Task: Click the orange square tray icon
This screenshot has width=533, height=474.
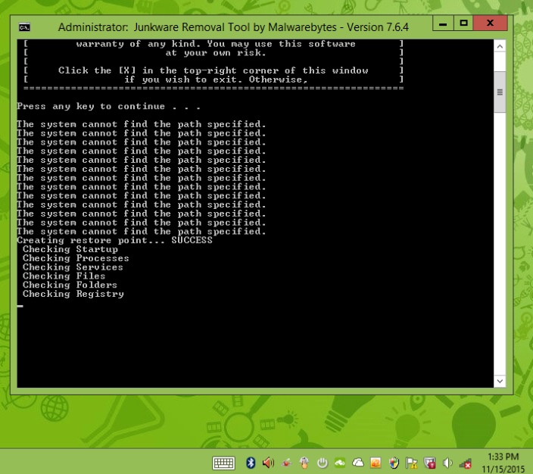Action: click(376, 463)
